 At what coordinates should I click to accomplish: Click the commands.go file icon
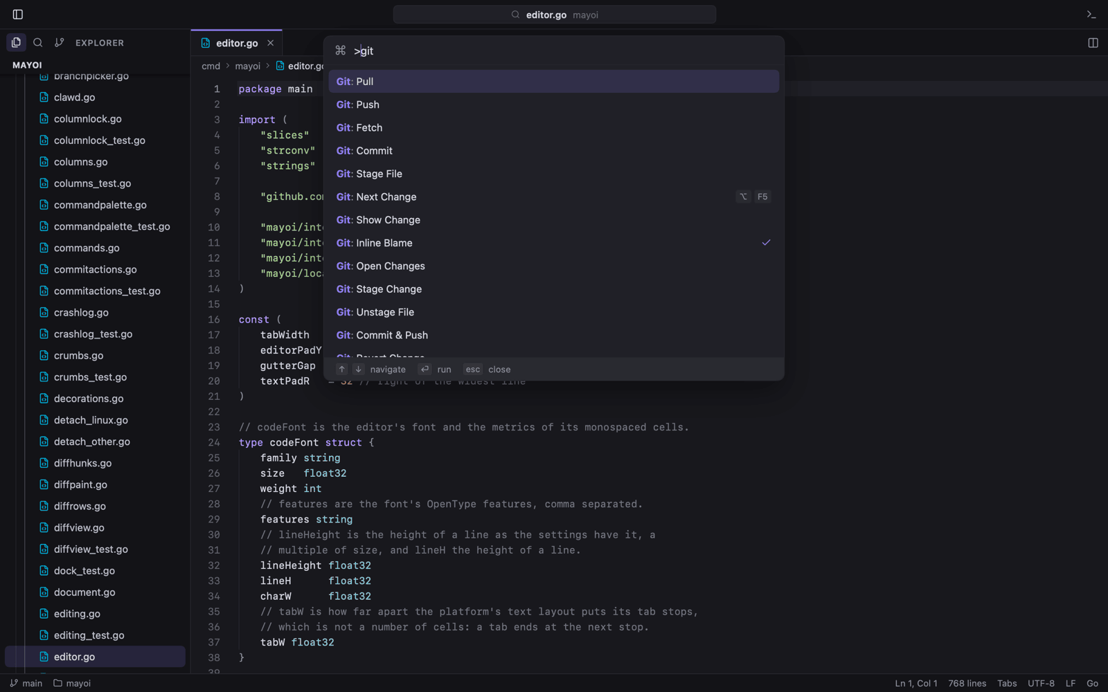44,248
